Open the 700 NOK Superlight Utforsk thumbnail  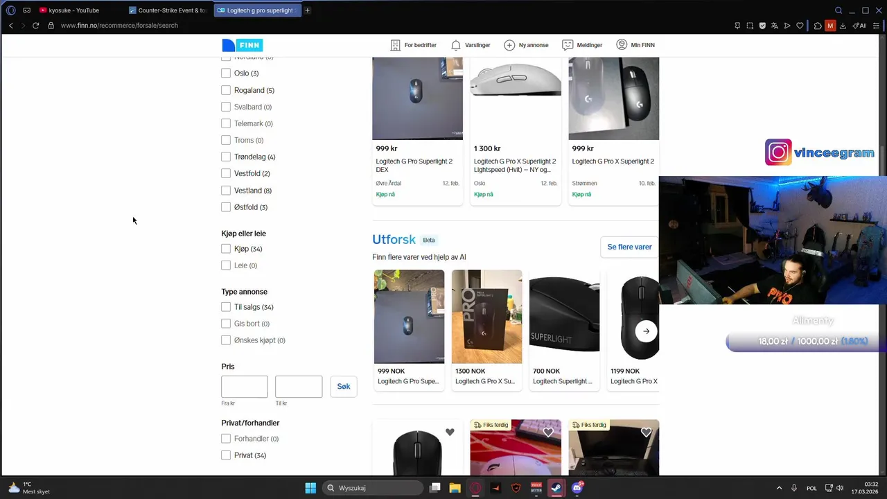point(564,317)
